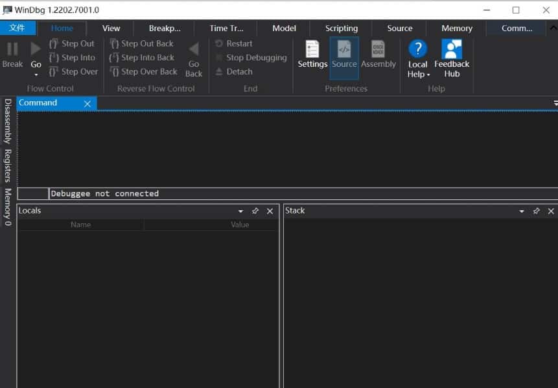Click the Step Out icon
This screenshot has height=388, width=558.
click(x=53, y=43)
